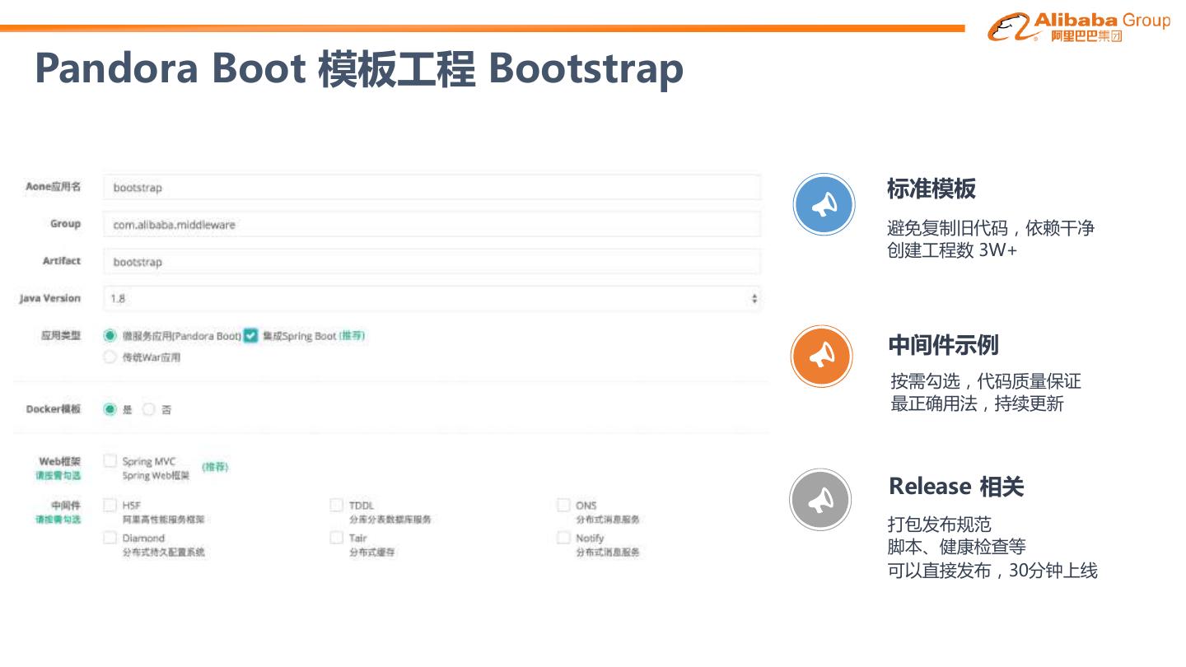The image size is (1186, 667).
Task: Enable the Spring MVC web framework checkbox
Action: tap(110, 461)
